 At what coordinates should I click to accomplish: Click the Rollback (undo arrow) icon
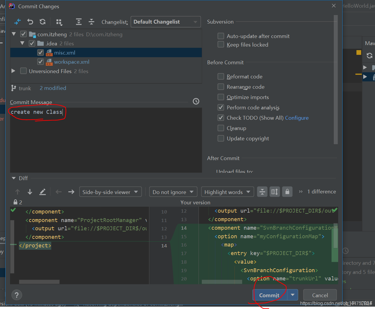coord(30,22)
